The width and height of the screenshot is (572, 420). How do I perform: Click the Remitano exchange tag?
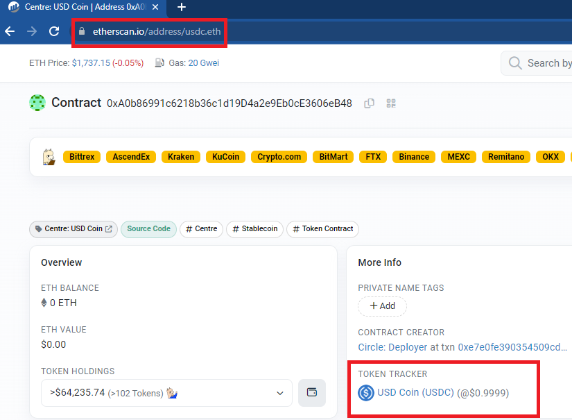pyautogui.click(x=506, y=157)
